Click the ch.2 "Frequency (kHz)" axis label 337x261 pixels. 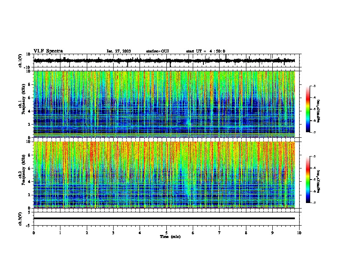[x=23, y=170]
